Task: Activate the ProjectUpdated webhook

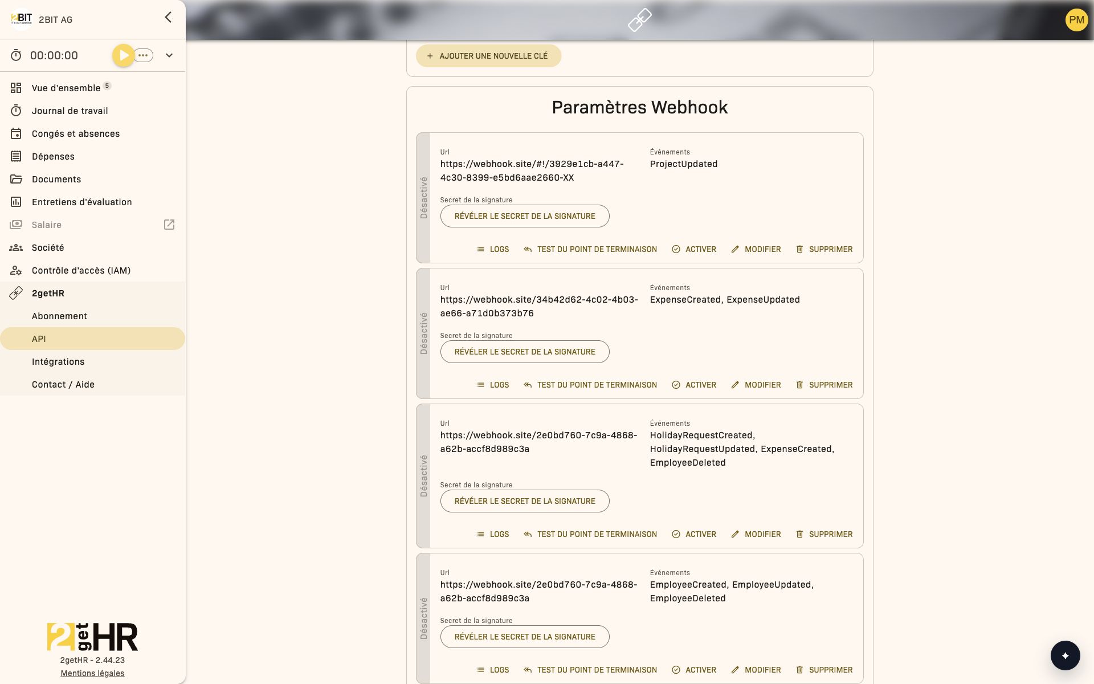Action: (x=694, y=249)
